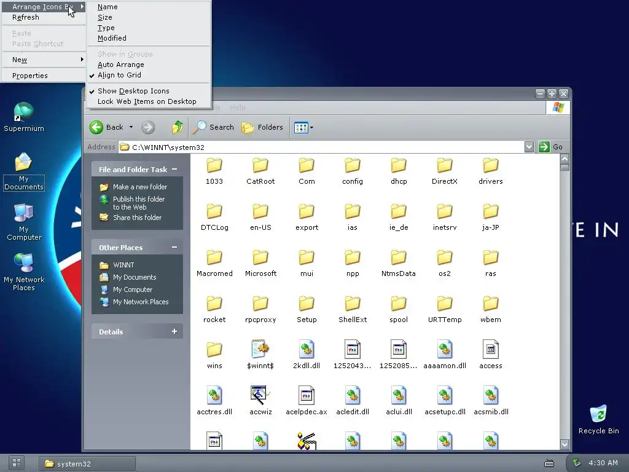The width and height of the screenshot is (629, 472).
Task: Click the address field showing C:\WINNT\system32
Action: 321,147
